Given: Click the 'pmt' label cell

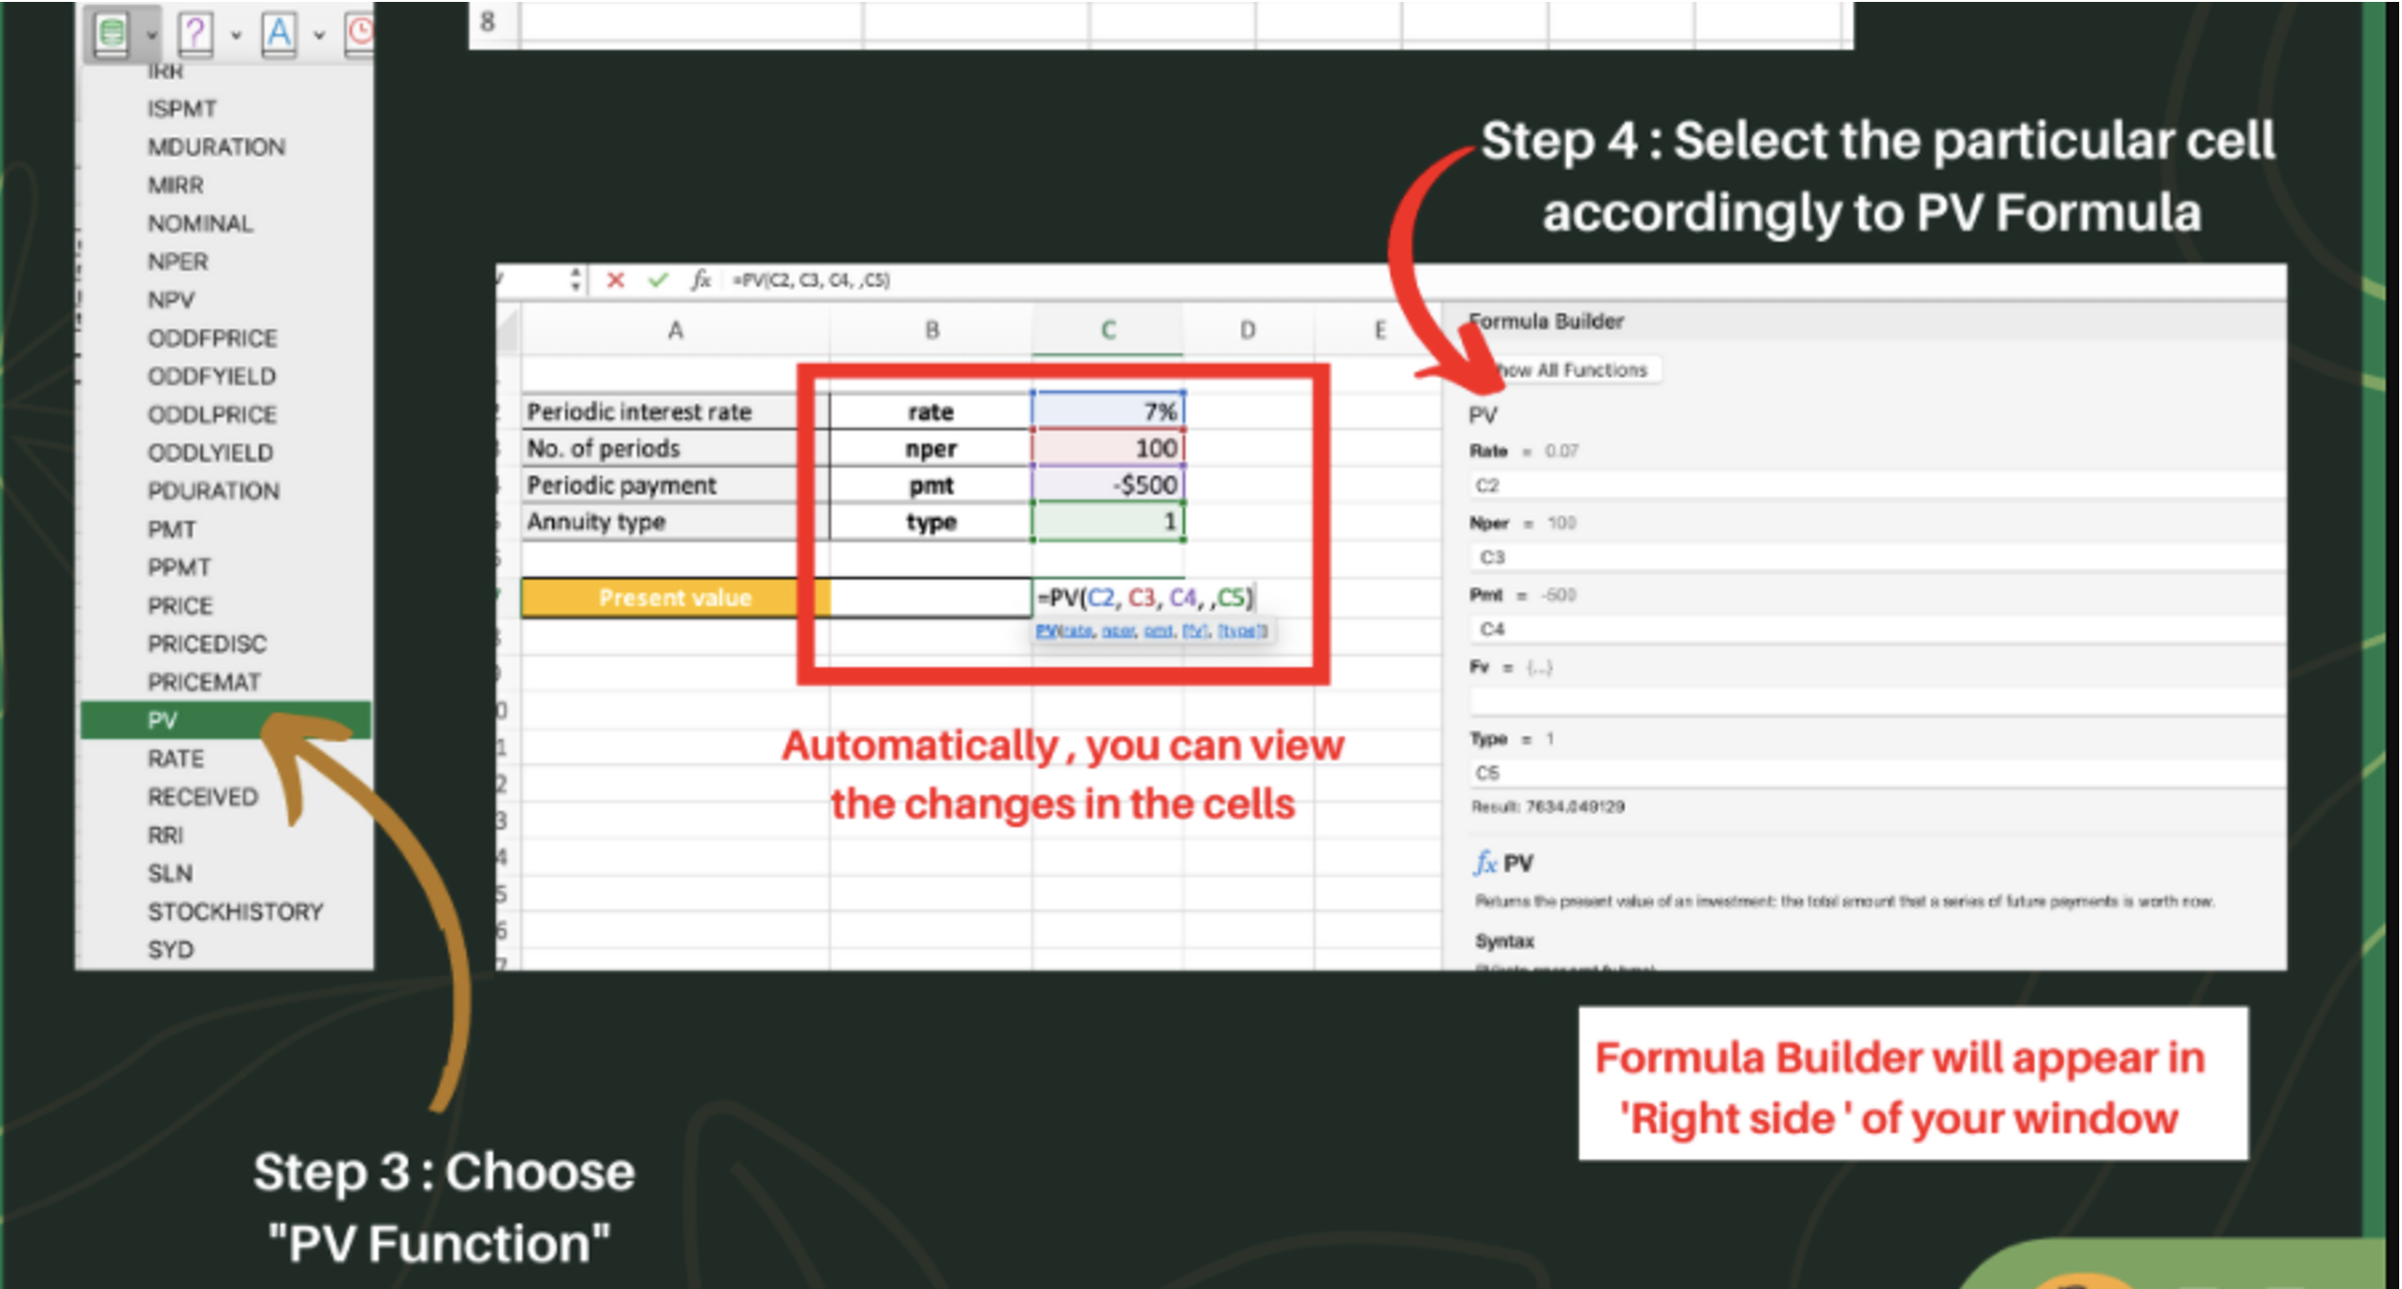Looking at the screenshot, I should 931,485.
